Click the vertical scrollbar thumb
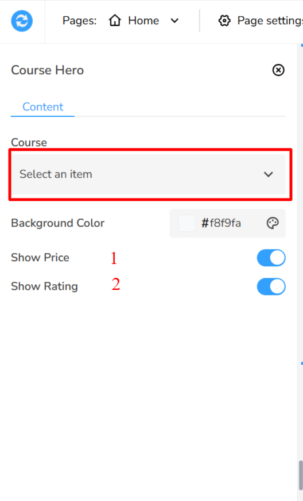Image resolution: width=303 pixels, height=501 pixels. (301, 475)
